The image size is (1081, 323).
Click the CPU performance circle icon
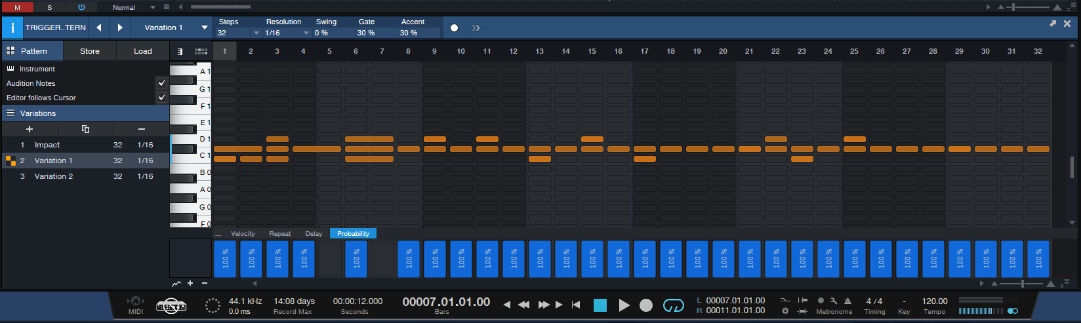click(213, 305)
